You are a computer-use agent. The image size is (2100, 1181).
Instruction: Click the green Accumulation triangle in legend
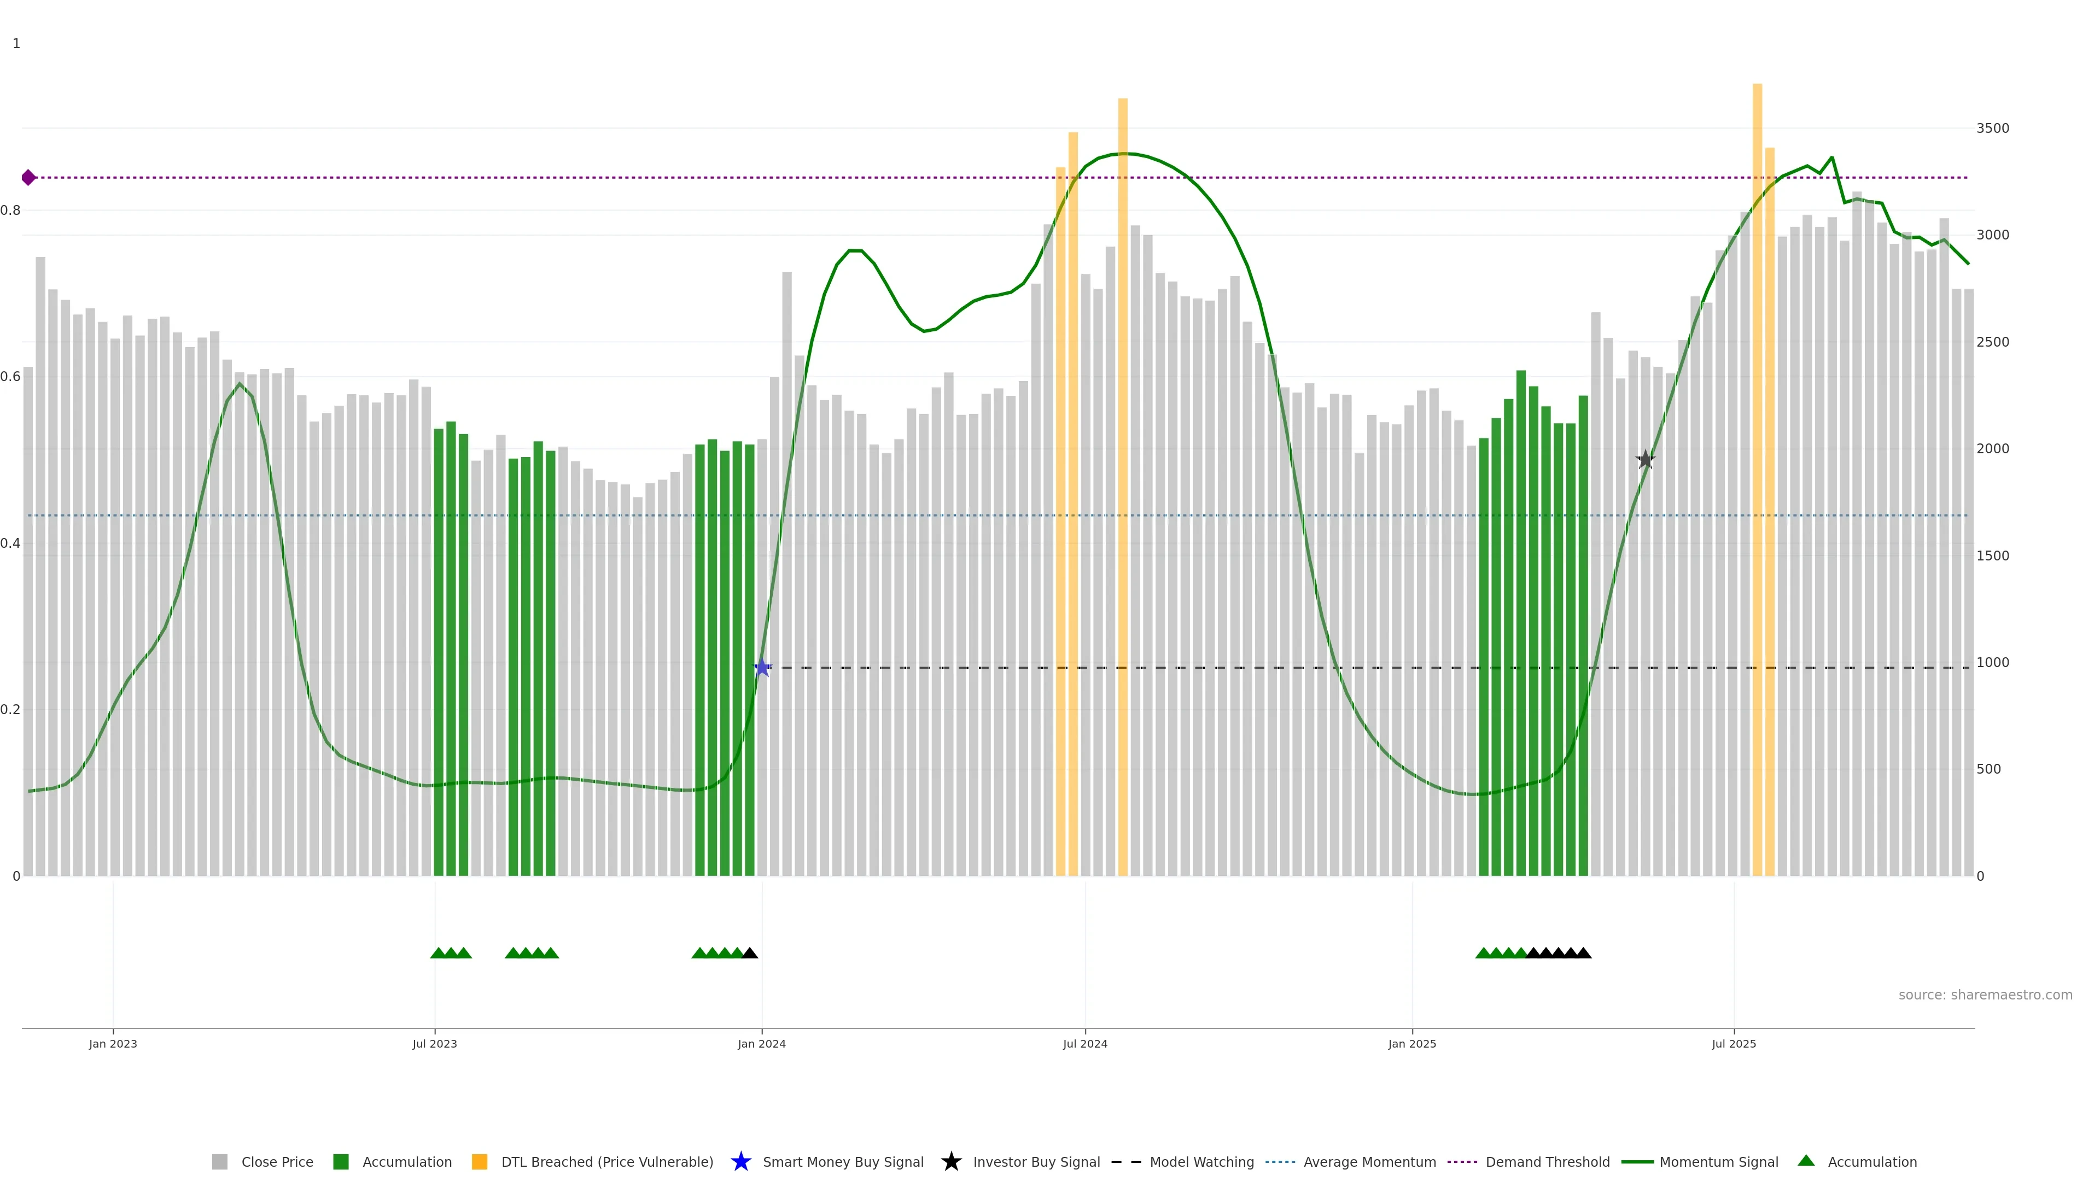pyautogui.click(x=1806, y=1161)
